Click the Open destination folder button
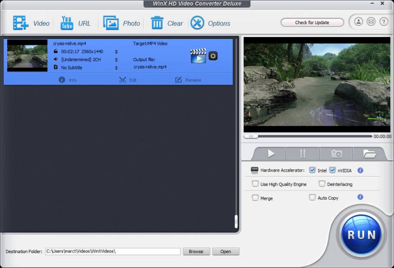Viewport: 394px width, 268px height. pyautogui.click(x=226, y=252)
